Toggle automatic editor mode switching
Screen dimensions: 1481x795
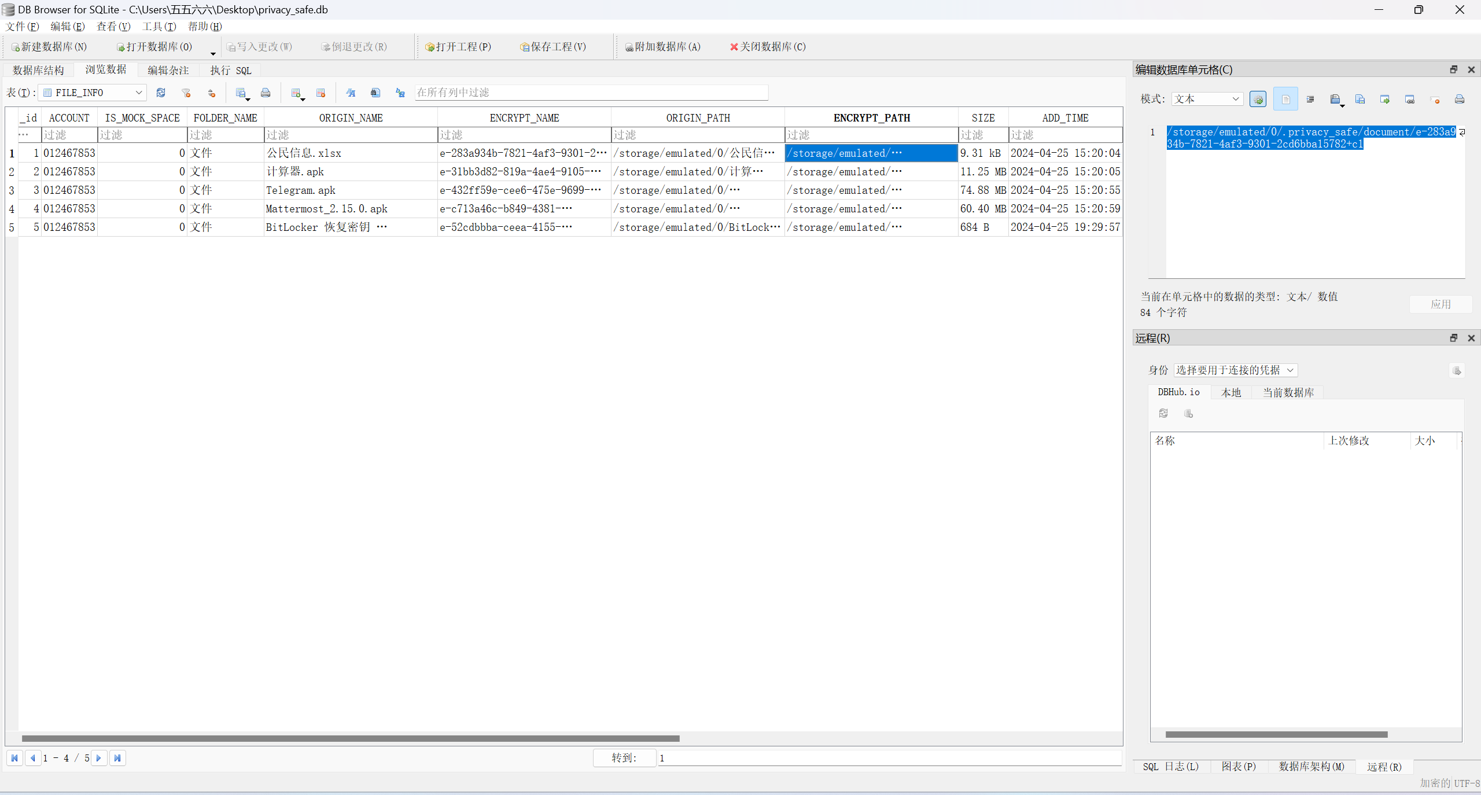pos(1258,100)
